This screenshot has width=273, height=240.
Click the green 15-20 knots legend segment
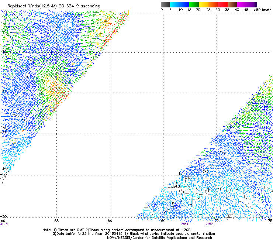[194, 4]
